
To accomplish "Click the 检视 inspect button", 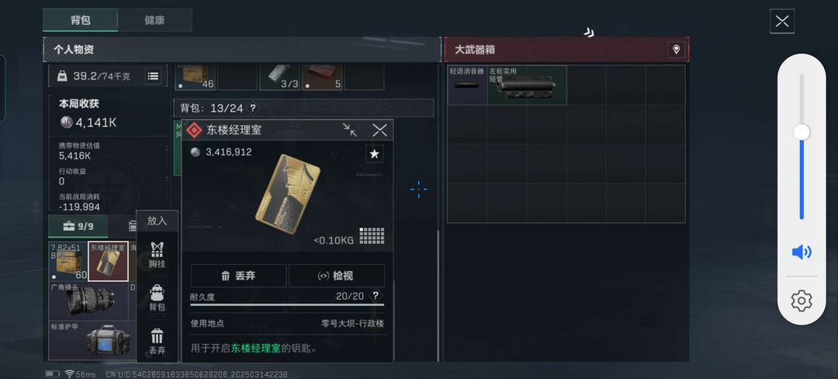I will (x=337, y=276).
